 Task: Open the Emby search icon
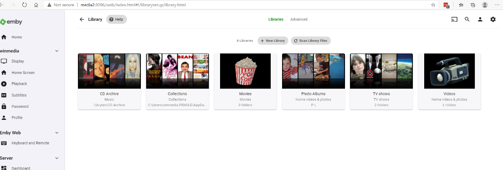click(x=467, y=19)
